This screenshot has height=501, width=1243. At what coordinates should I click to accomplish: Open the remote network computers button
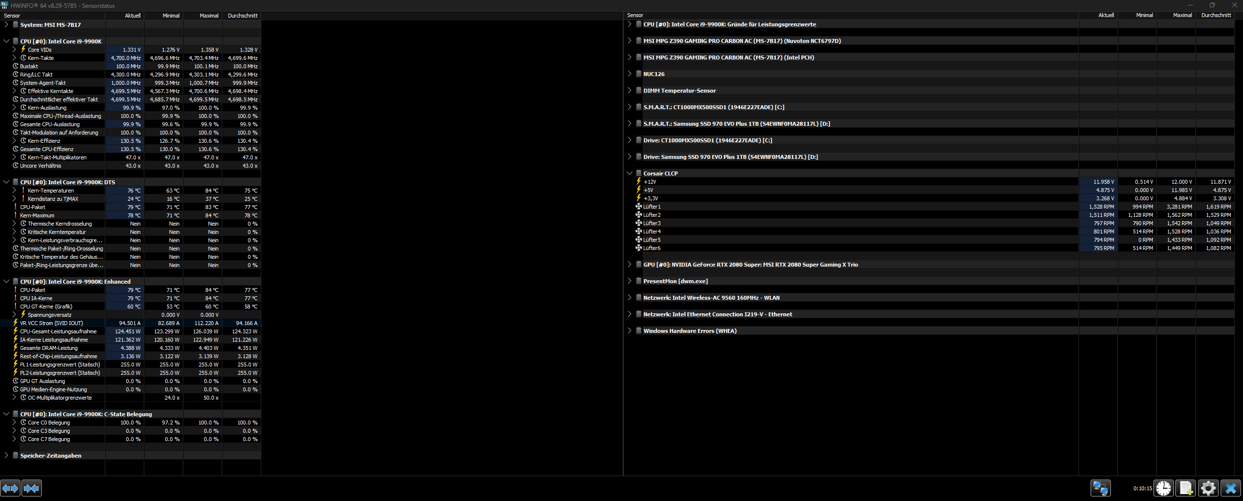tap(1100, 488)
